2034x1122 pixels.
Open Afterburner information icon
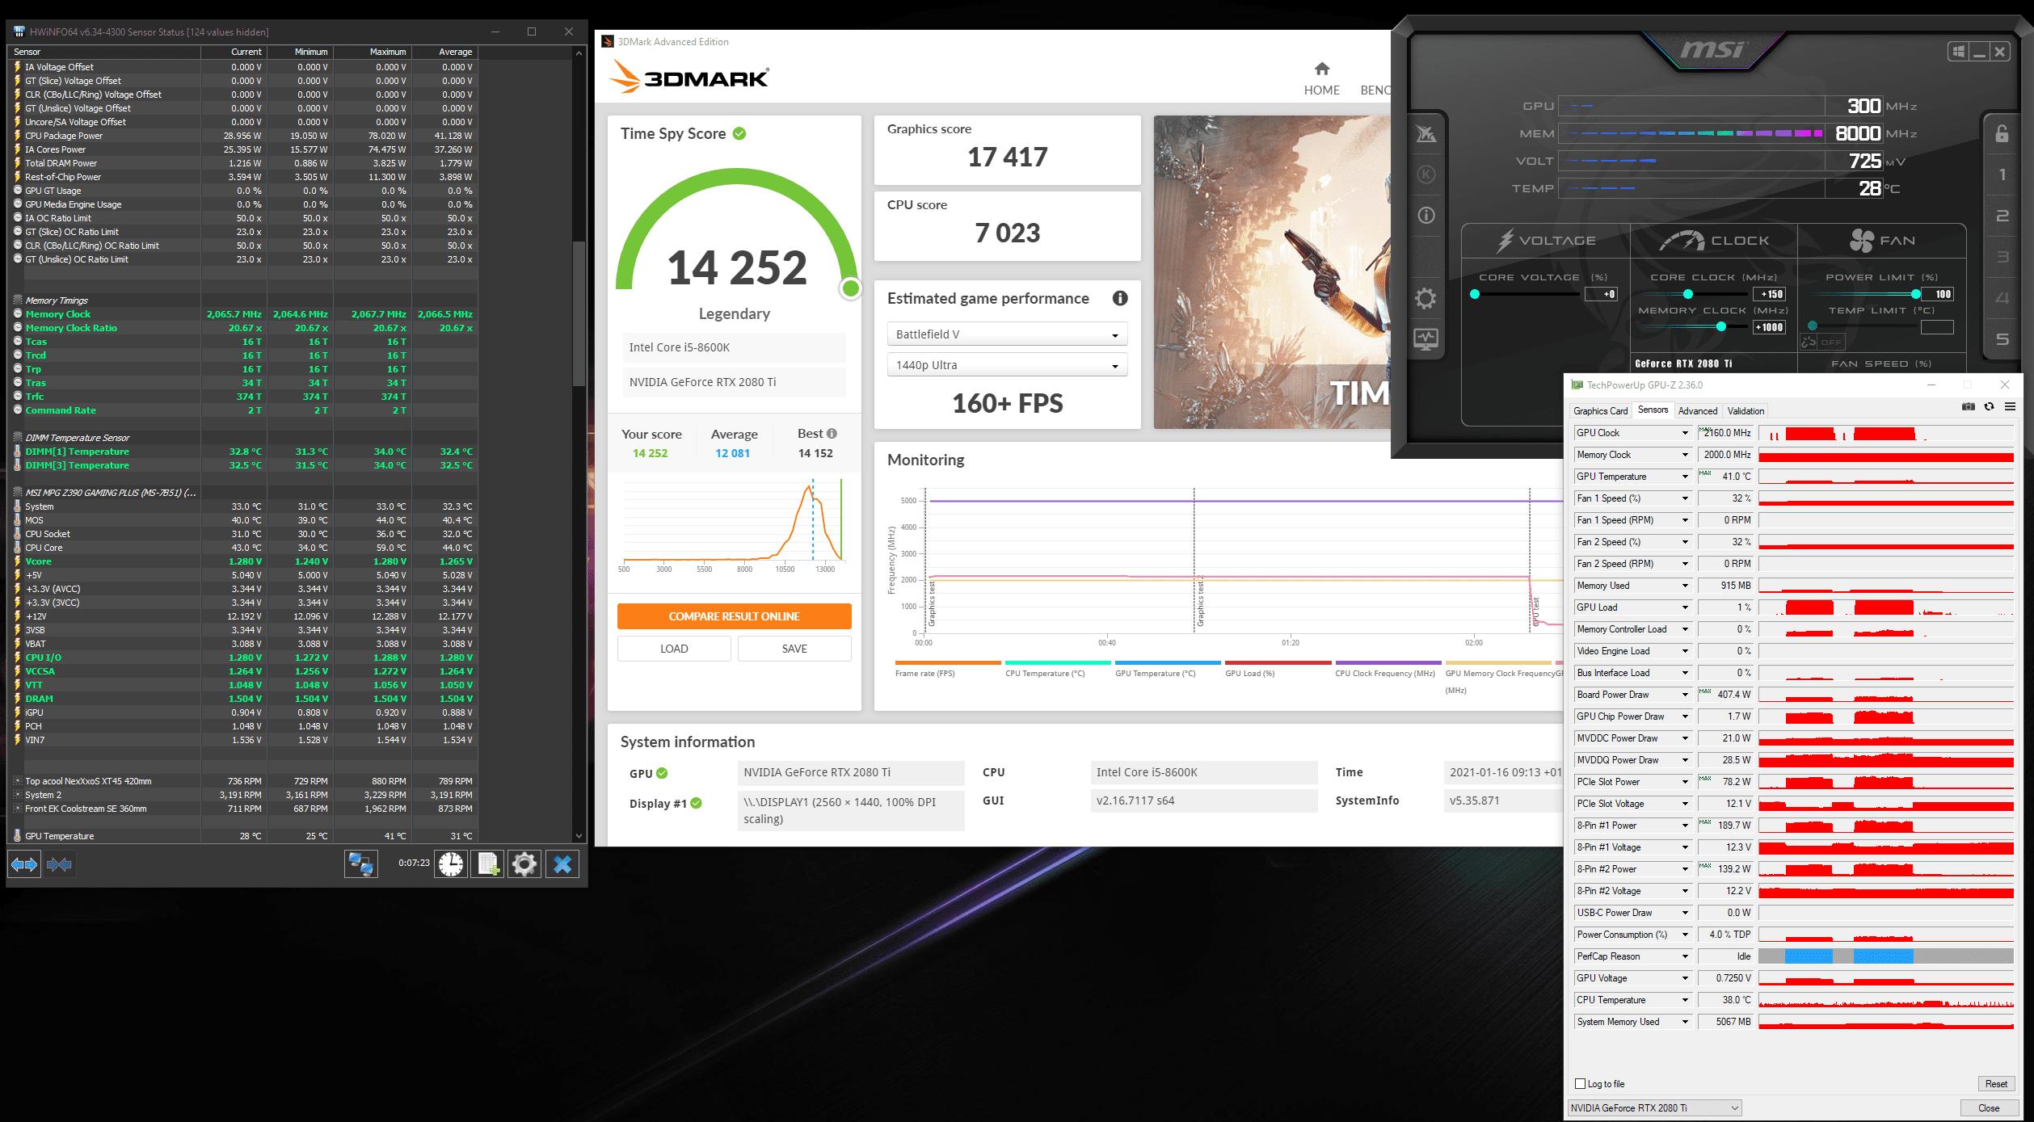pos(1426,215)
